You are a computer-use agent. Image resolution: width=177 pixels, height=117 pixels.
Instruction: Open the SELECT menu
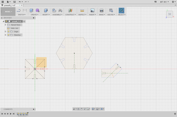coord(122,14)
